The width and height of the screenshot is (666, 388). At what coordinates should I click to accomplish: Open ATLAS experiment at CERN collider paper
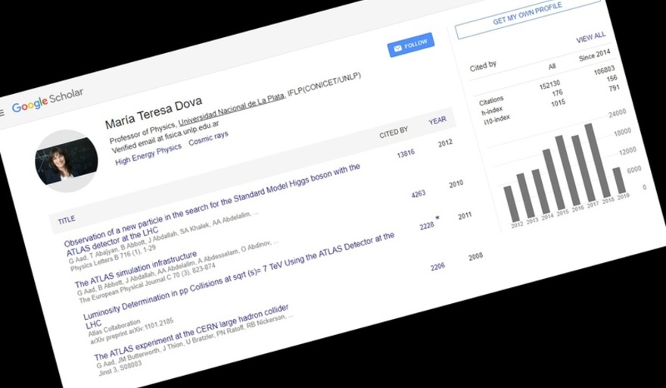(x=191, y=332)
